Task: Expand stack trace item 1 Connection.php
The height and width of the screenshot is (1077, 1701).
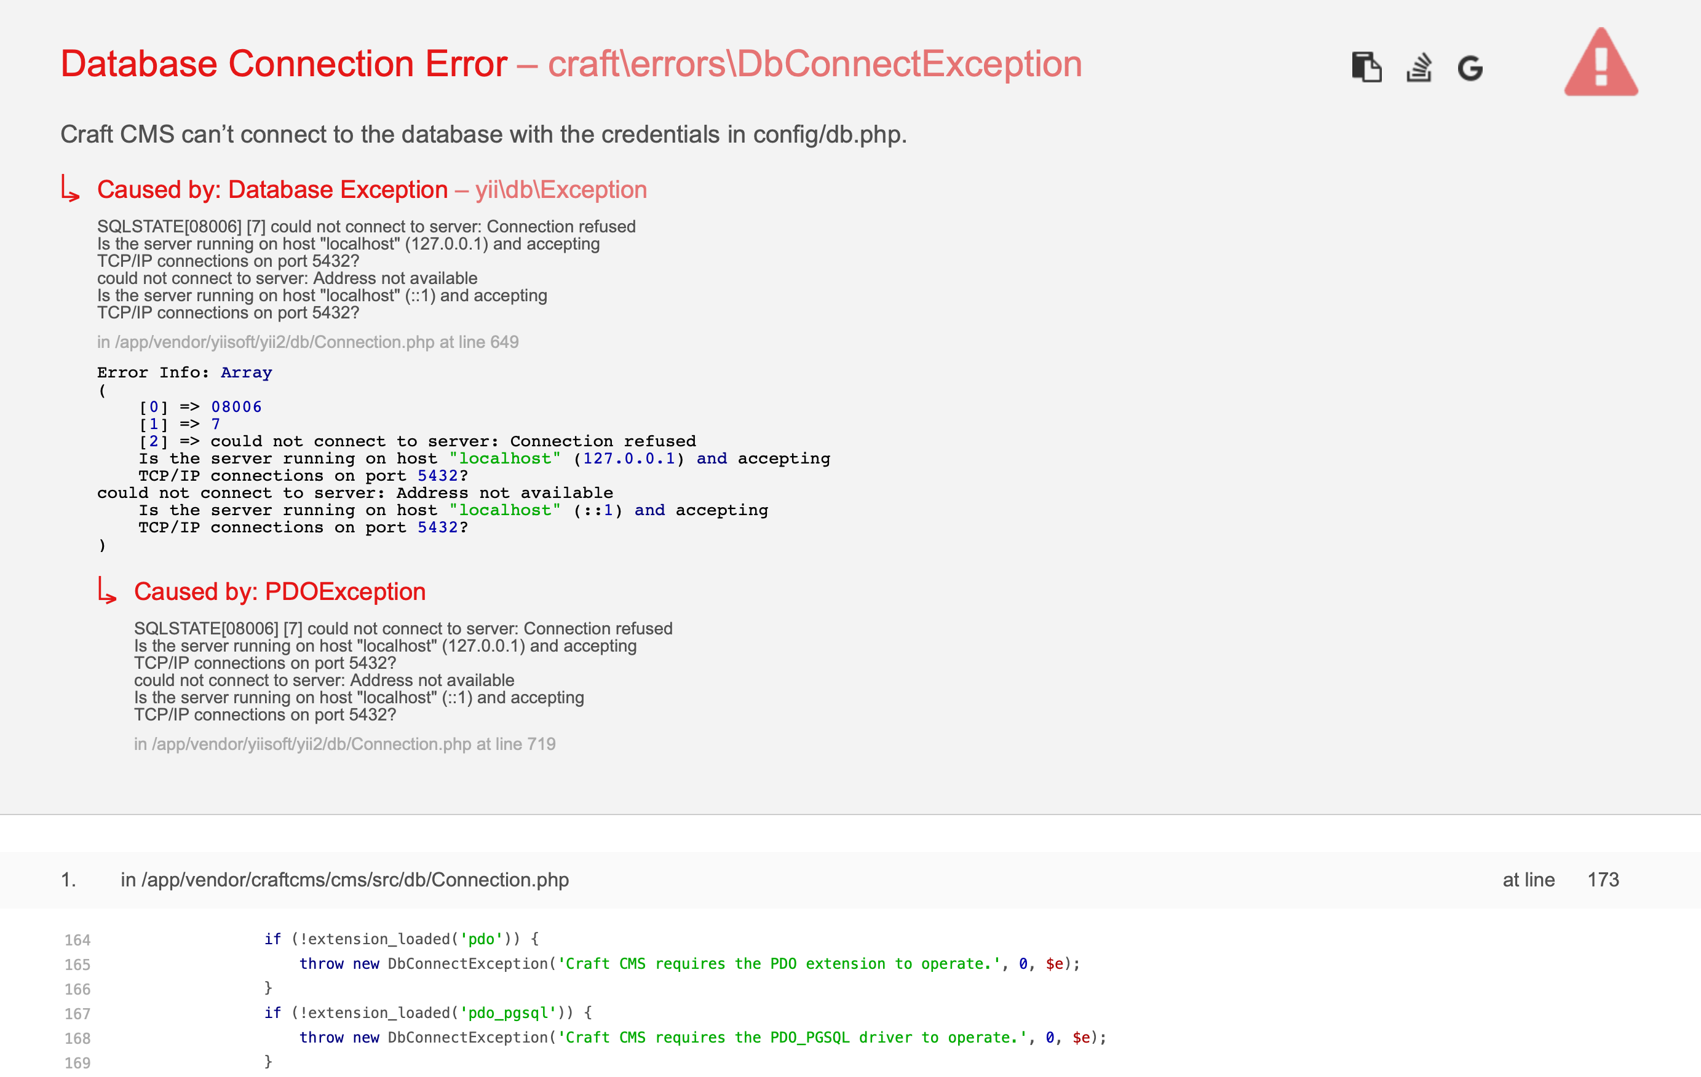Action: click(x=850, y=879)
